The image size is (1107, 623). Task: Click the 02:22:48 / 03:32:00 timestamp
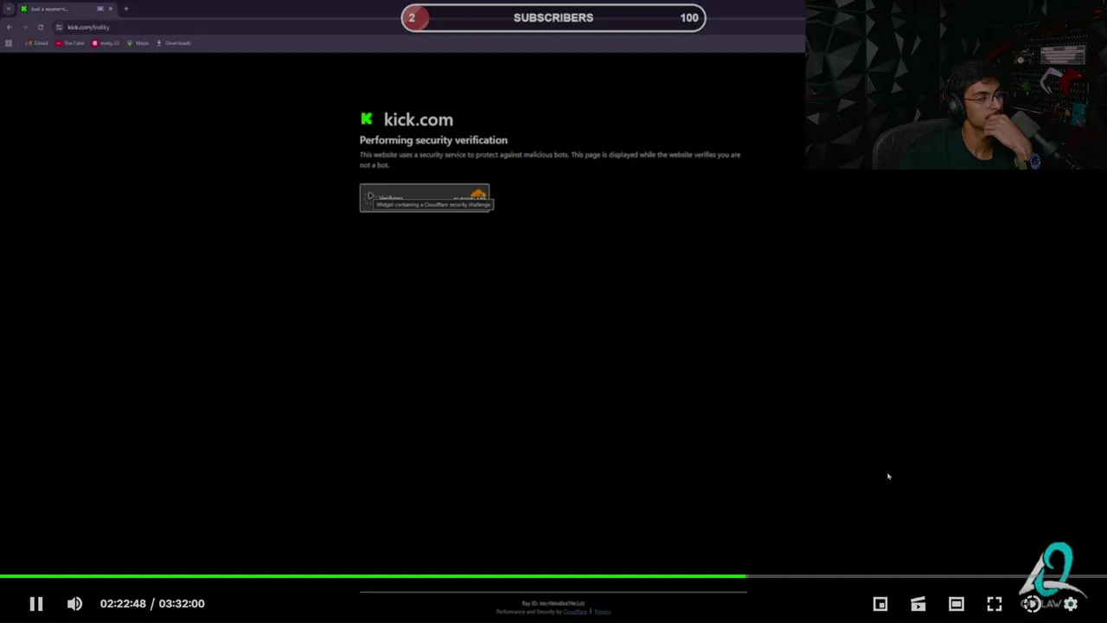click(152, 604)
